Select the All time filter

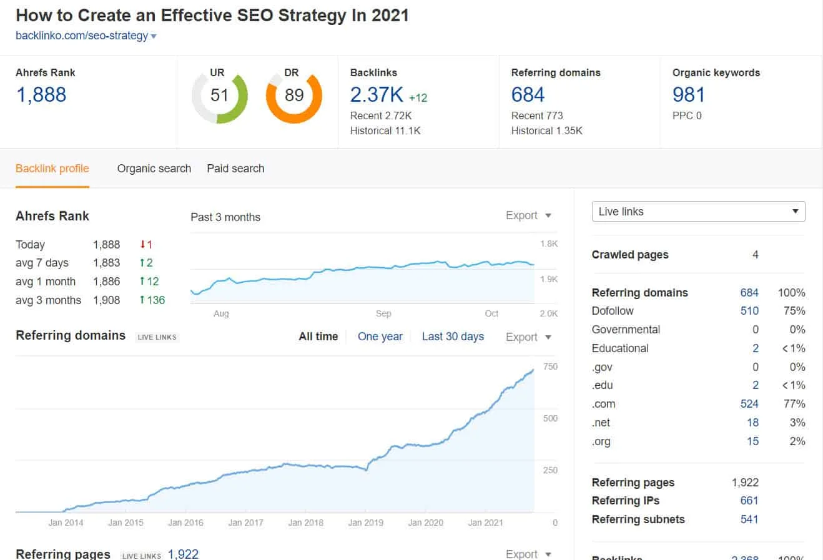[318, 336]
